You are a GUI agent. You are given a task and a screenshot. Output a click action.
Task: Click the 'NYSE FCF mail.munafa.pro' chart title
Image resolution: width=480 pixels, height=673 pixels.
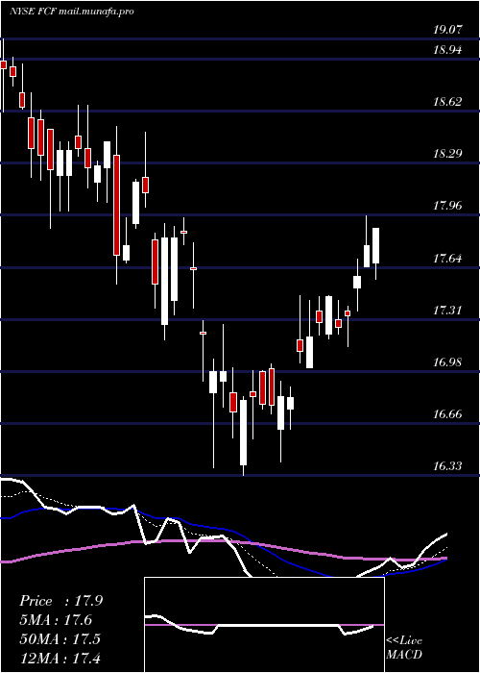[x=72, y=12]
